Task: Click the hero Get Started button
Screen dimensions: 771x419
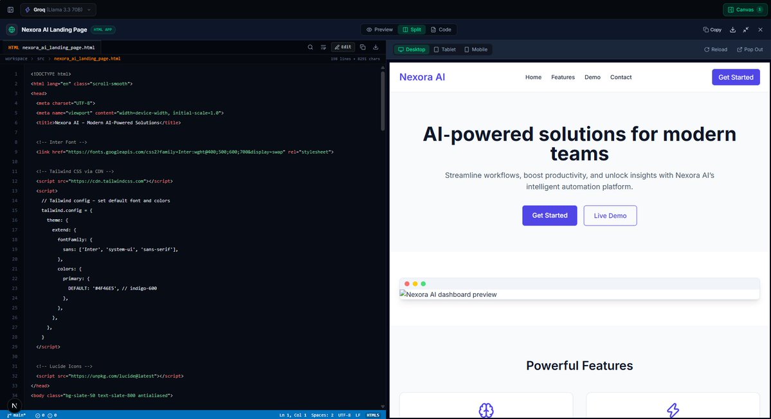Action: tap(550, 216)
